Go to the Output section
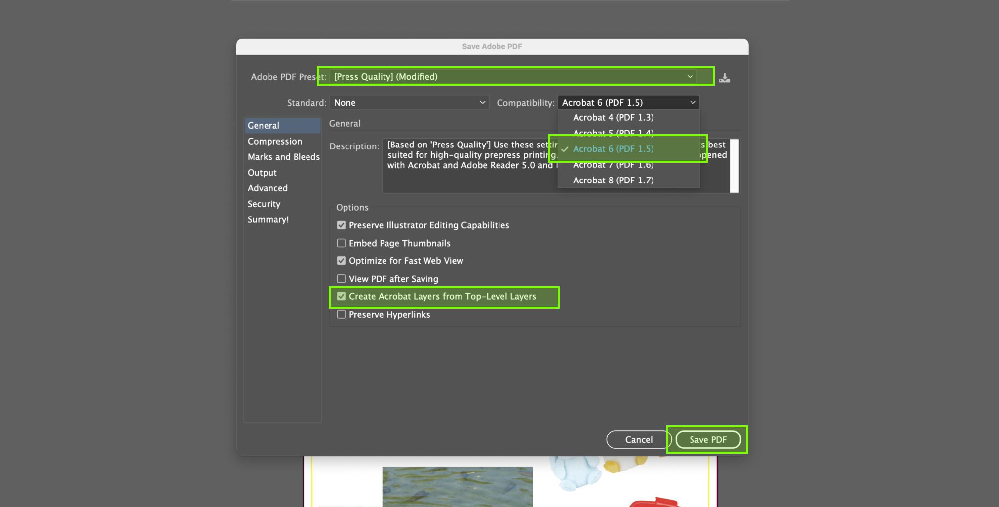999x507 pixels. click(262, 173)
